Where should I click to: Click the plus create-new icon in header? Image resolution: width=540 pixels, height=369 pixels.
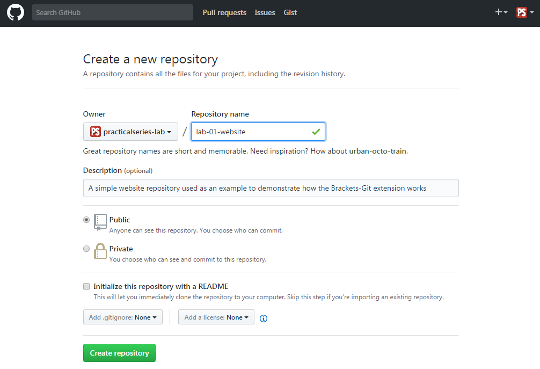[x=501, y=12]
